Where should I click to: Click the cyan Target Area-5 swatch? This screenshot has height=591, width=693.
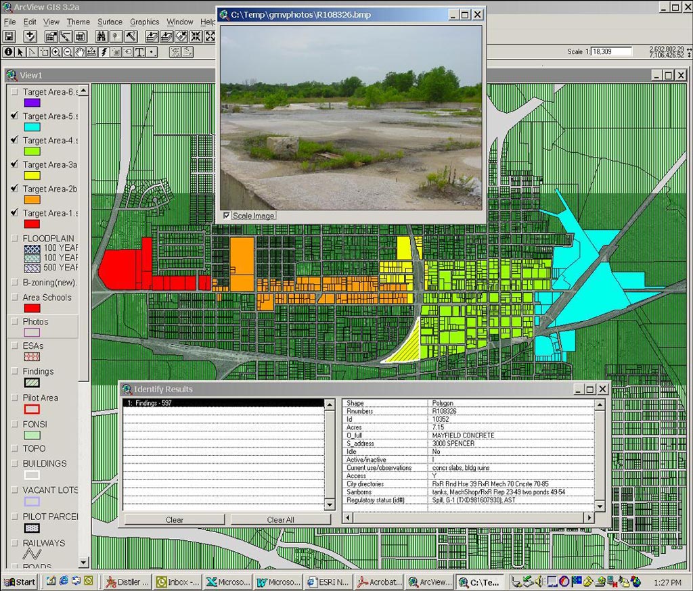(x=32, y=127)
